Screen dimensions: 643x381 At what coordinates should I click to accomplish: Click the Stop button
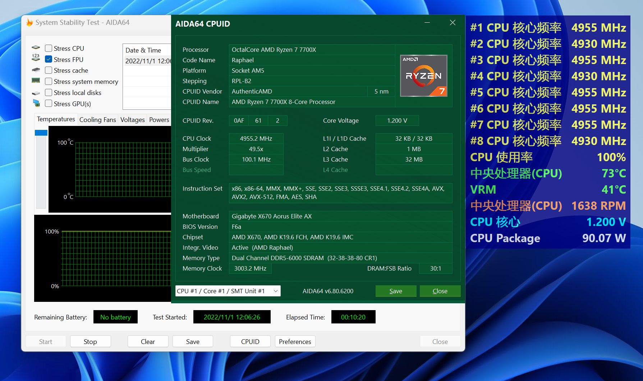(x=90, y=341)
